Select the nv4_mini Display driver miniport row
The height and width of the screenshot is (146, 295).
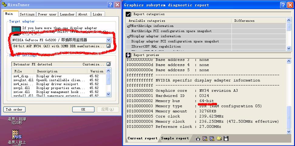(x=59, y=84)
